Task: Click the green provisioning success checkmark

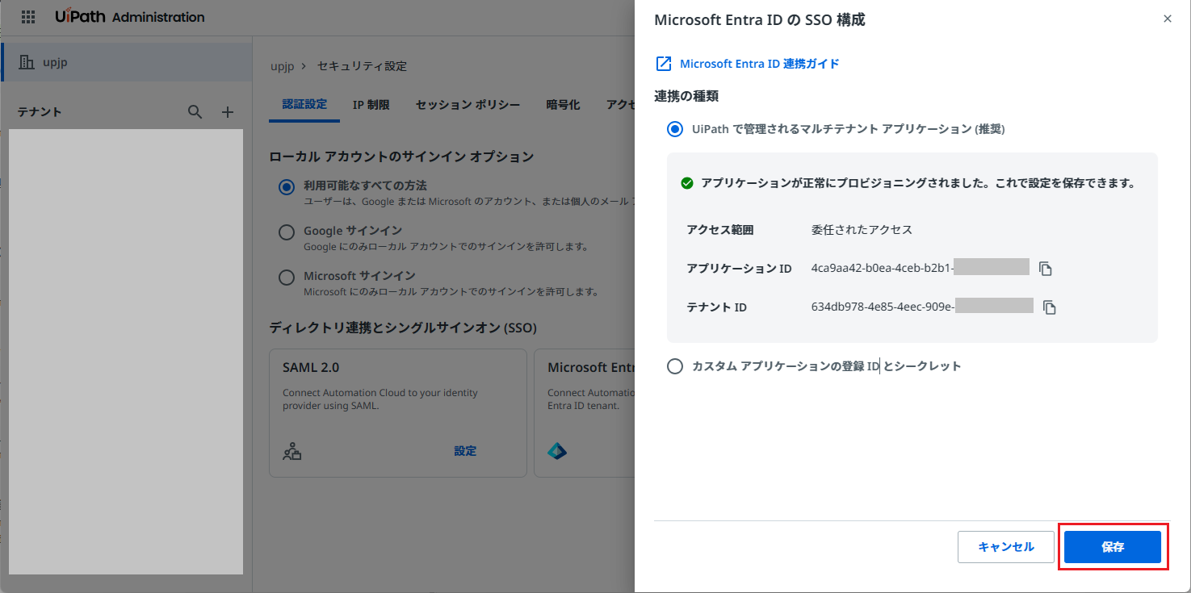Action: click(x=687, y=183)
